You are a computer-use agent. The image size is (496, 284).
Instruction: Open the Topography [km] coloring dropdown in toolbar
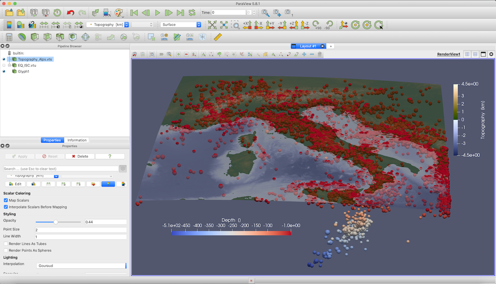pyautogui.click(x=108, y=24)
